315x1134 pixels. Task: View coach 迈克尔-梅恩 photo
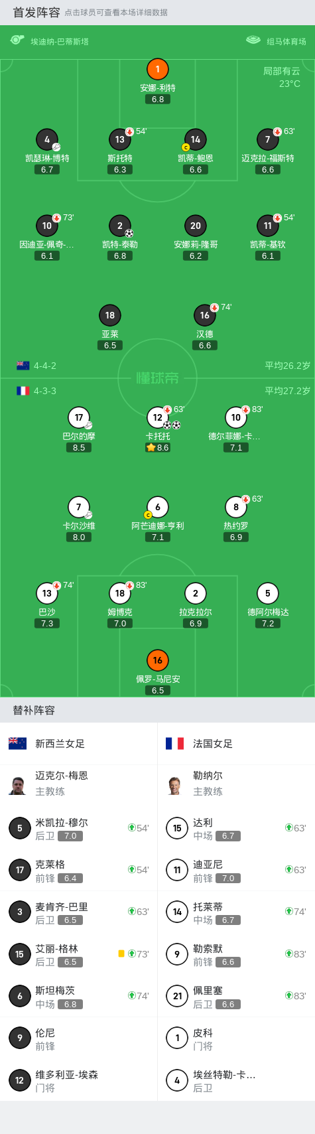pos(18,784)
